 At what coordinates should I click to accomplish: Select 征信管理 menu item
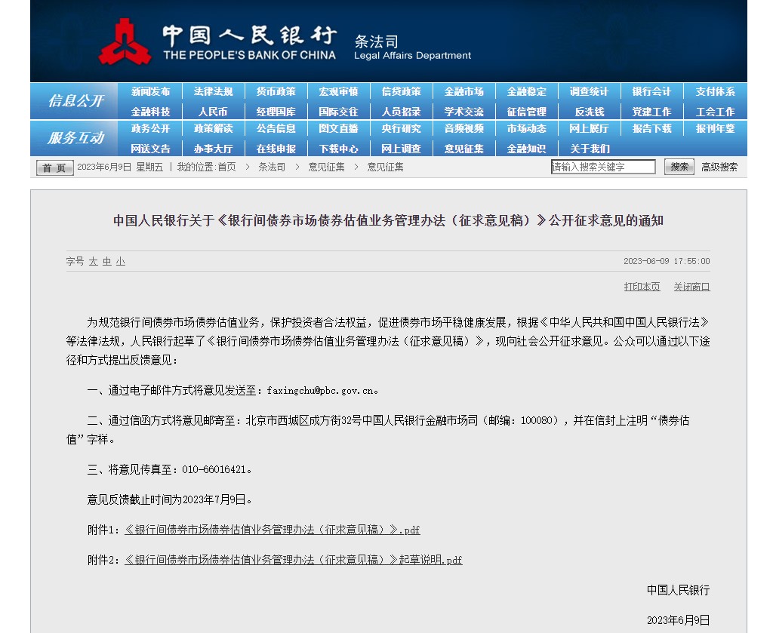point(527,112)
